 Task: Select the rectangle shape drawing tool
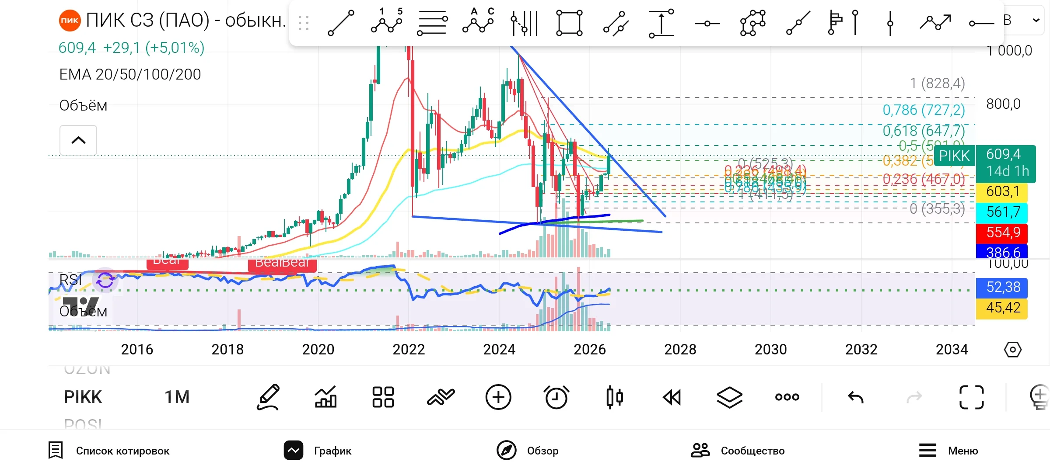569,23
